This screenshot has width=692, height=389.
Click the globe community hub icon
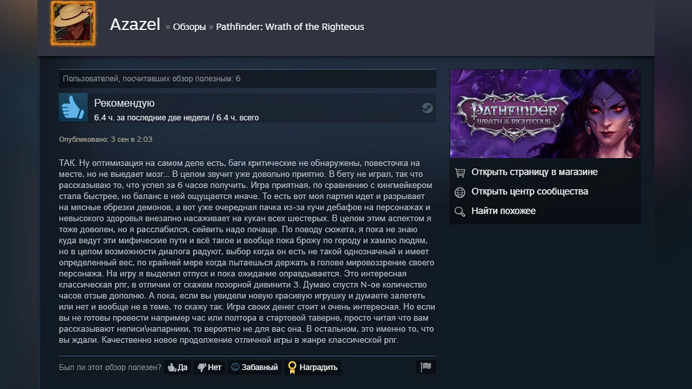pos(460,192)
